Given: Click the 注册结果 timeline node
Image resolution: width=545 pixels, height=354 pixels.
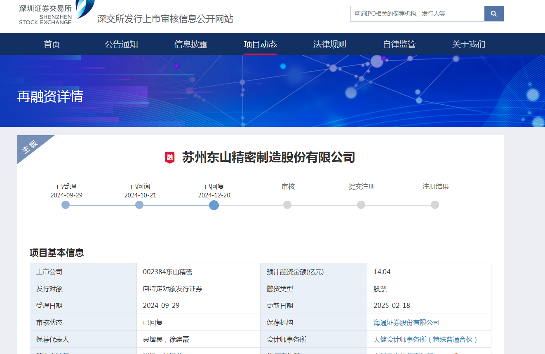Looking at the screenshot, I should click(x=435, y=205).
